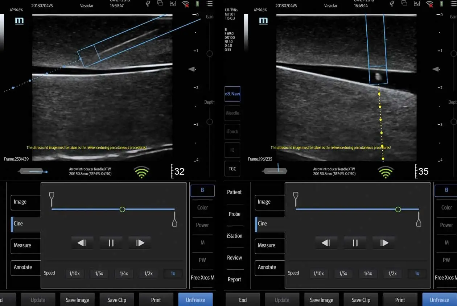Pause cine playback on the right screen
The width and height of the screenshot is (457, 306).
pos(355,243)
